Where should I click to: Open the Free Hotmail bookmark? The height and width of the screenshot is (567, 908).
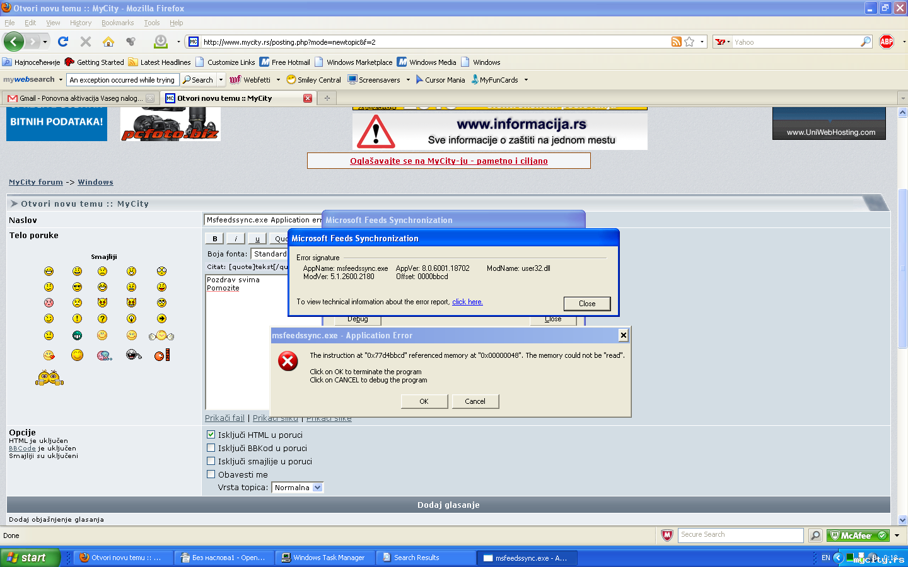(x=285, y=62)
